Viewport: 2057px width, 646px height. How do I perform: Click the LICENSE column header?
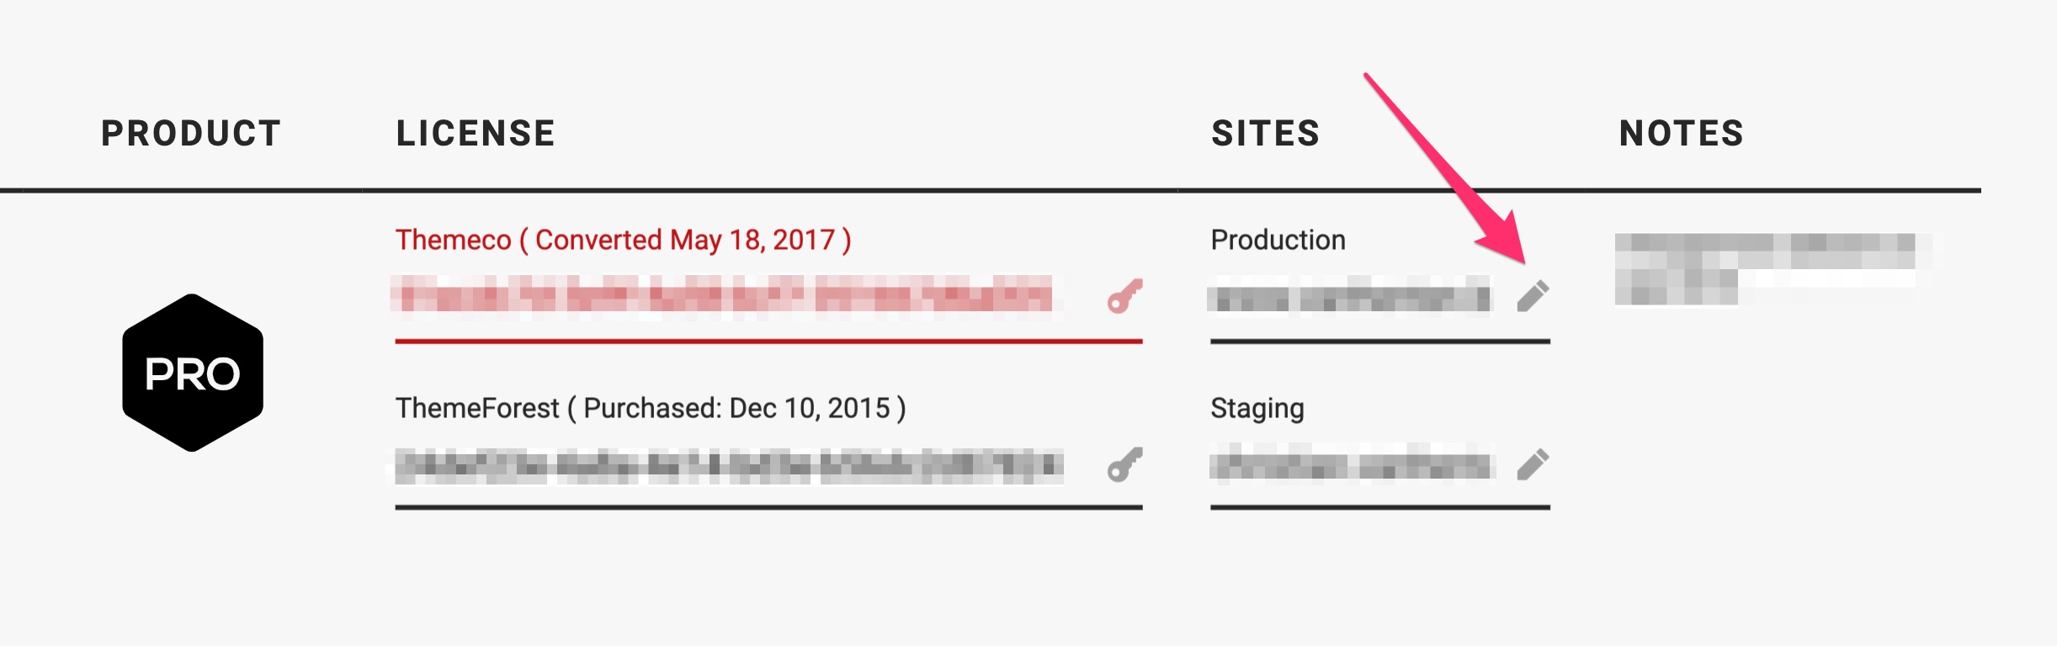(x=476, y=134)
